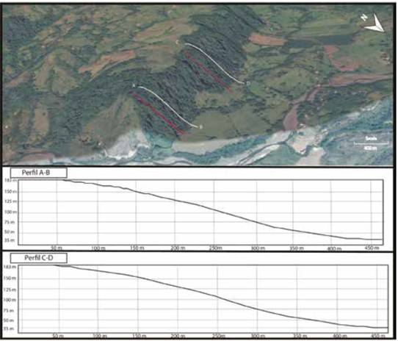398x341 pixels.
Task: Click point C marker on the map
Action: [x=178, y=41]
